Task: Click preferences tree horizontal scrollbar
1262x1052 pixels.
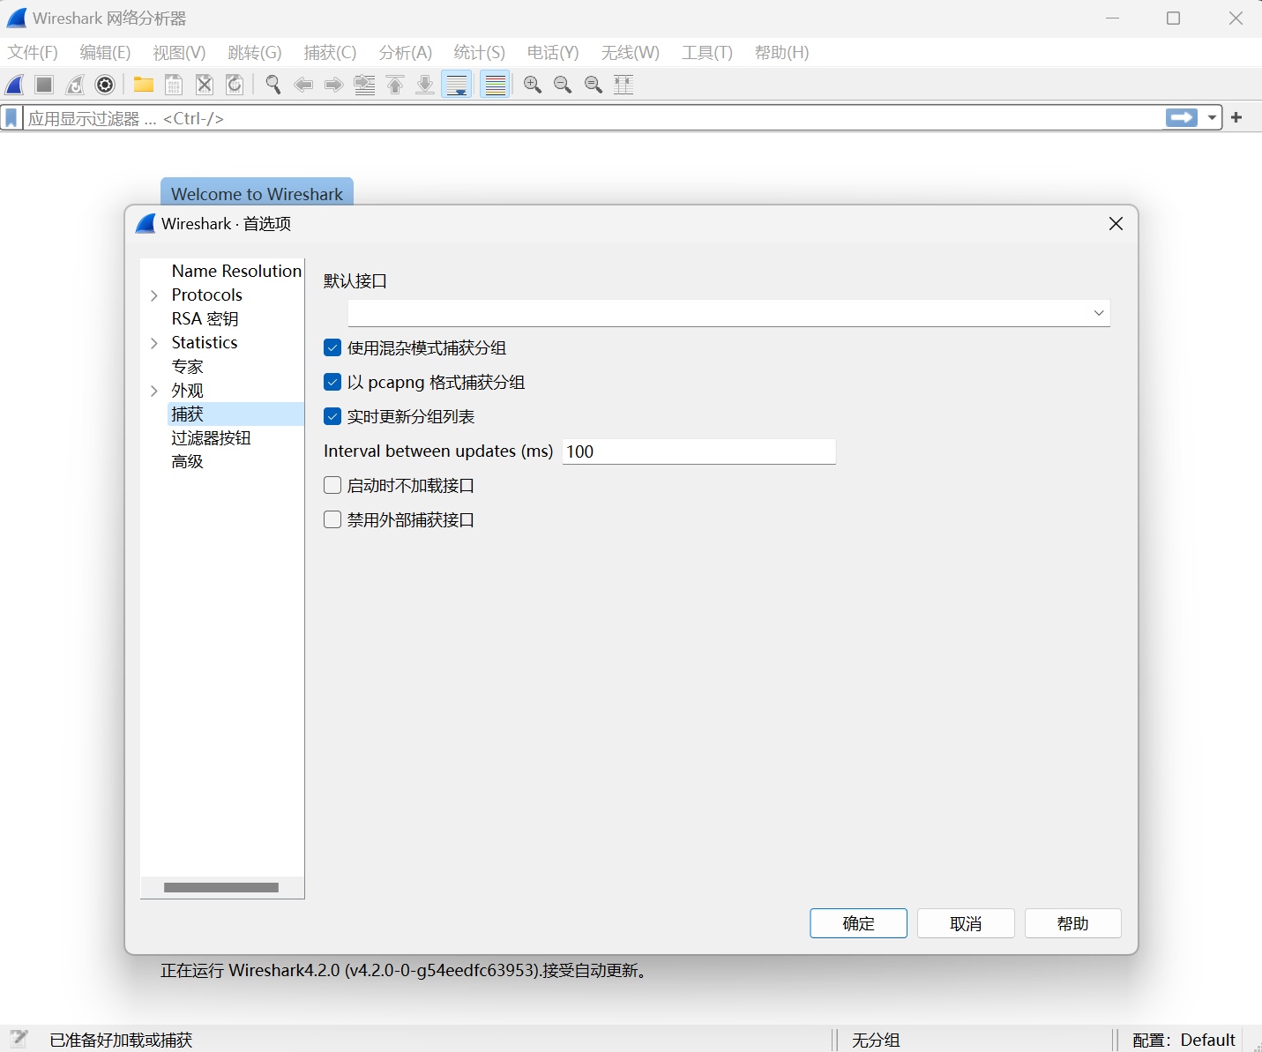Action: click(x=221, y=887)
